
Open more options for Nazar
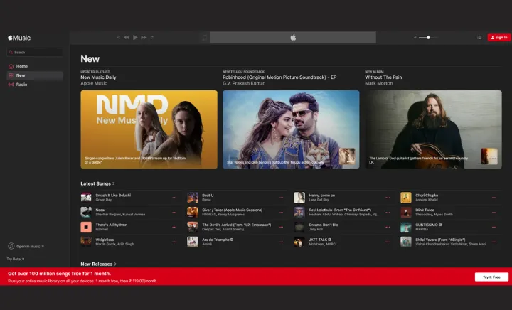click(x=174, y=212)
